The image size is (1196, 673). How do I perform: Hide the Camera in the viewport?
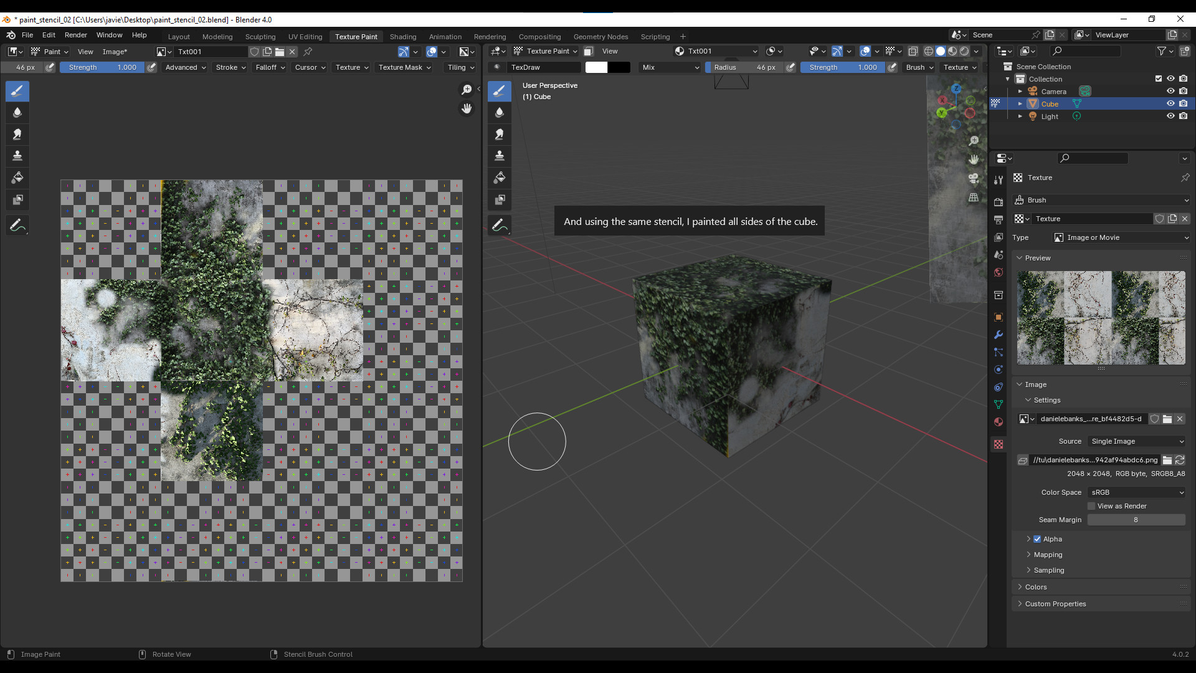point(1170,91)
